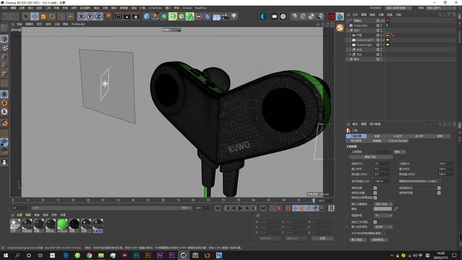This screenshot has width=462, height=260.
Task: Expand the 备份 null group
Action: 347,59
